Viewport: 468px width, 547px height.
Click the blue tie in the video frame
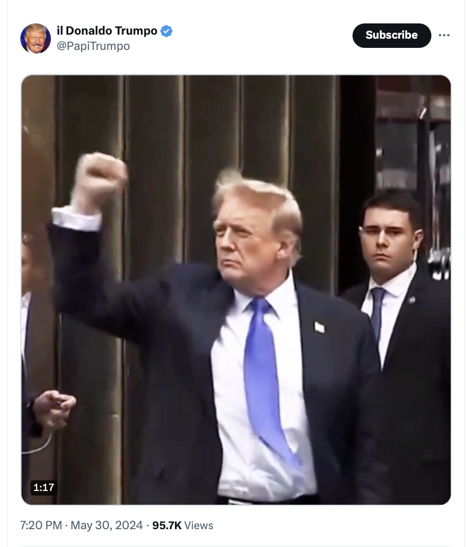[x=267, y=377]
